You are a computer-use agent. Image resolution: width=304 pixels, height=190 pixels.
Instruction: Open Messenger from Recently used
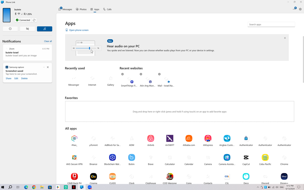[74, 81]
